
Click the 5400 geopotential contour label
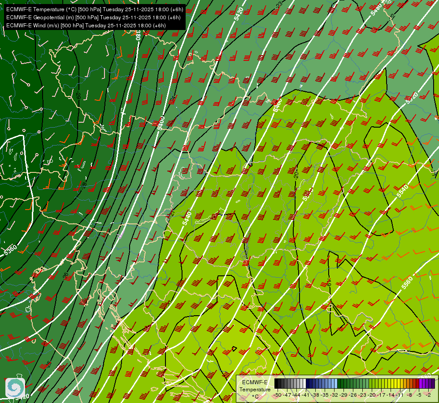pyautogui.click(x=161, y=123)
